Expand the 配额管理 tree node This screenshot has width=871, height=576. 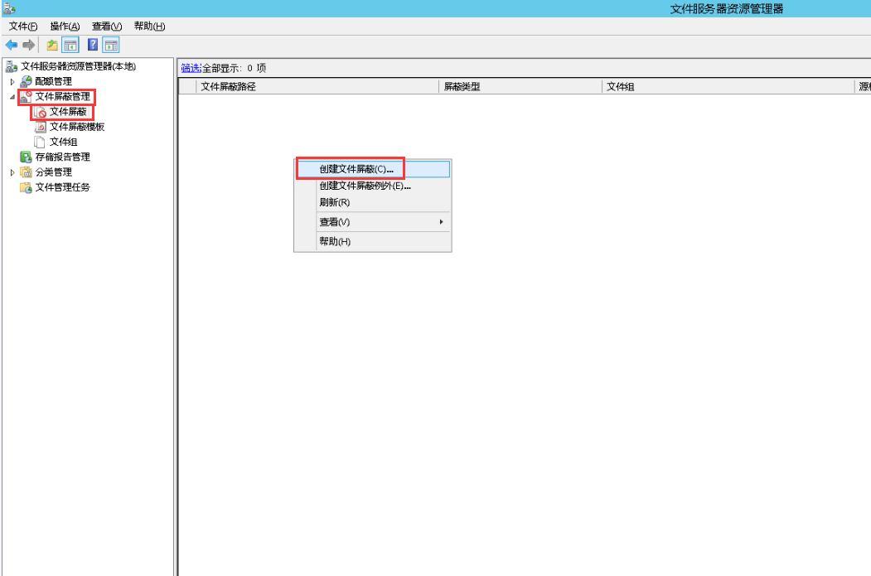coord(12,82)
